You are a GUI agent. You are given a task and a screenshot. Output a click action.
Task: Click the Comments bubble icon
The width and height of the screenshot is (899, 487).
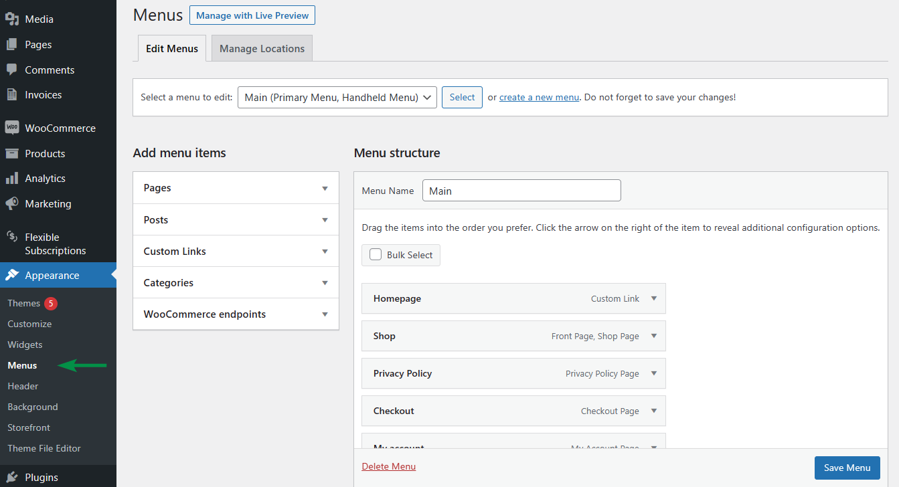pos(12,70)
